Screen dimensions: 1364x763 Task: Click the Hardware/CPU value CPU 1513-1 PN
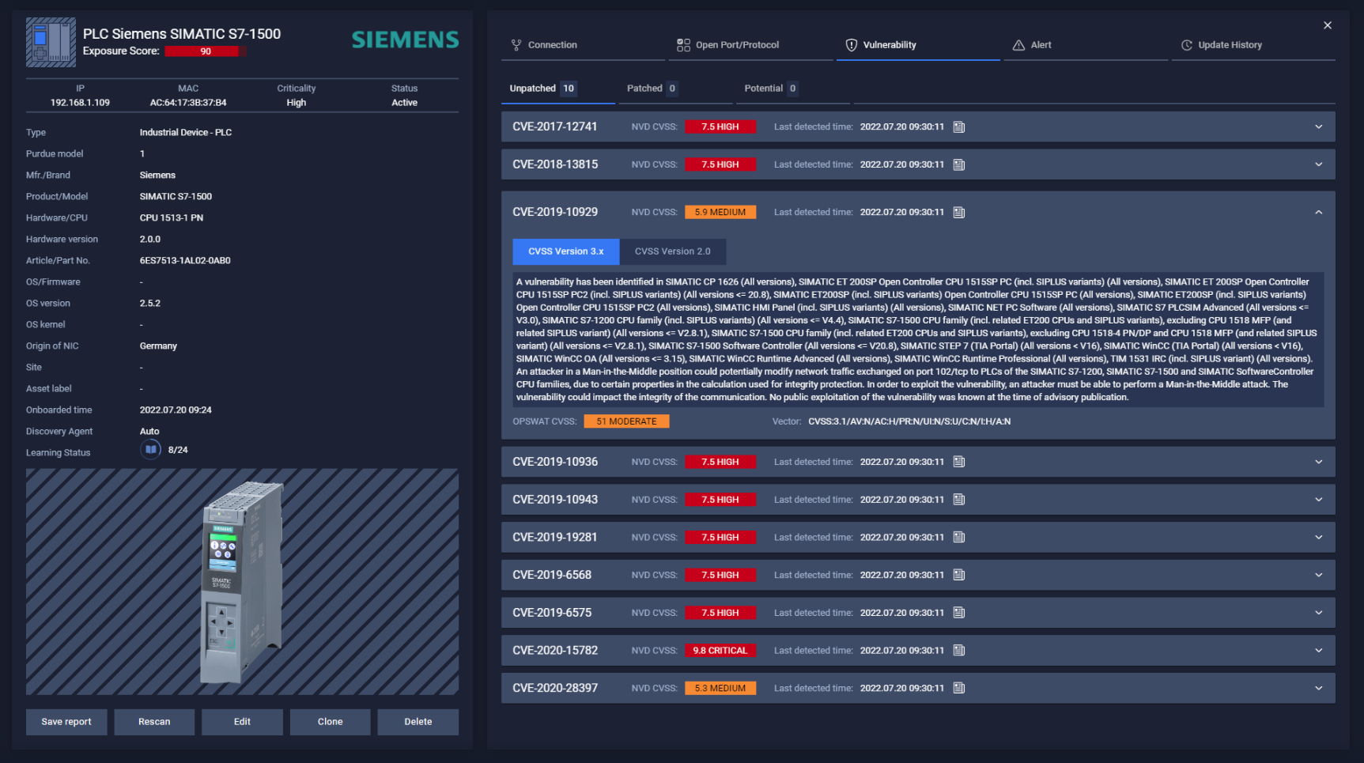coord(171,218)
